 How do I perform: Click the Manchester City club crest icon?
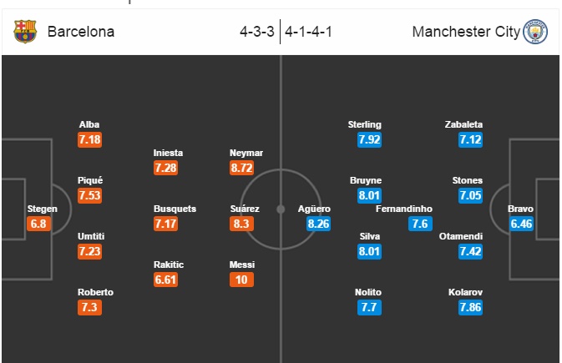pyautogui.click(x=535, y=32)
